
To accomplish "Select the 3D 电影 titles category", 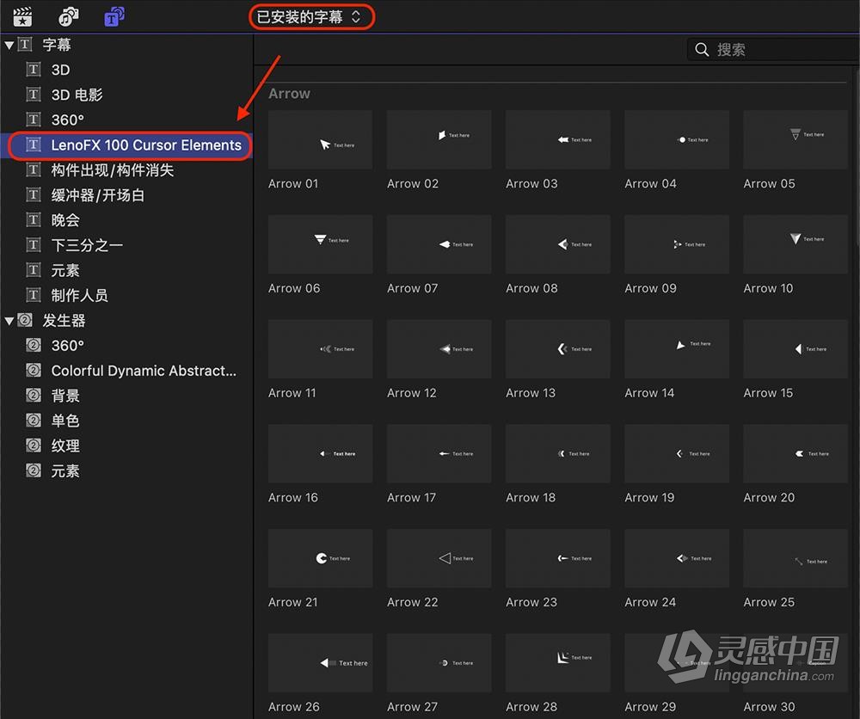I will [77, 95].
